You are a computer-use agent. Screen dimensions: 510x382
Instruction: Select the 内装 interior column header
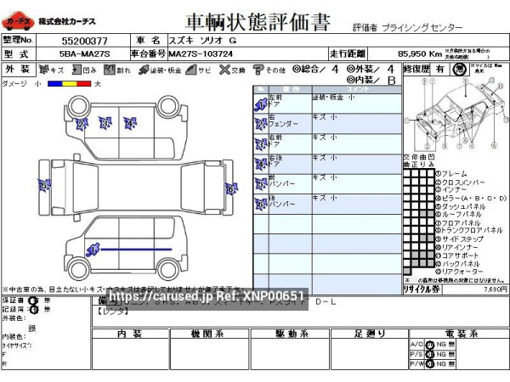click(129, 333)
